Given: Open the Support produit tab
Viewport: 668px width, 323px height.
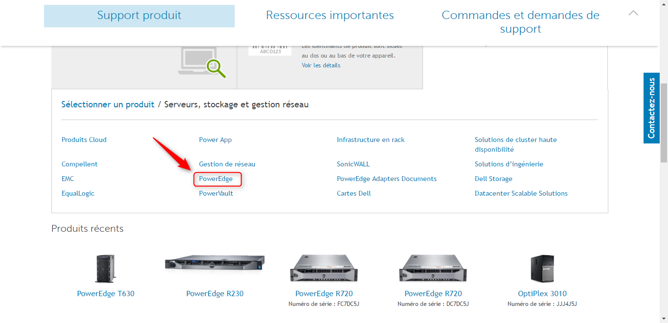Looking at the screenshot, I should click(139, 16).
